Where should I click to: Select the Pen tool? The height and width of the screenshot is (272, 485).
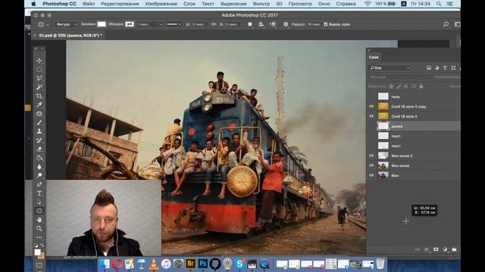39,184
